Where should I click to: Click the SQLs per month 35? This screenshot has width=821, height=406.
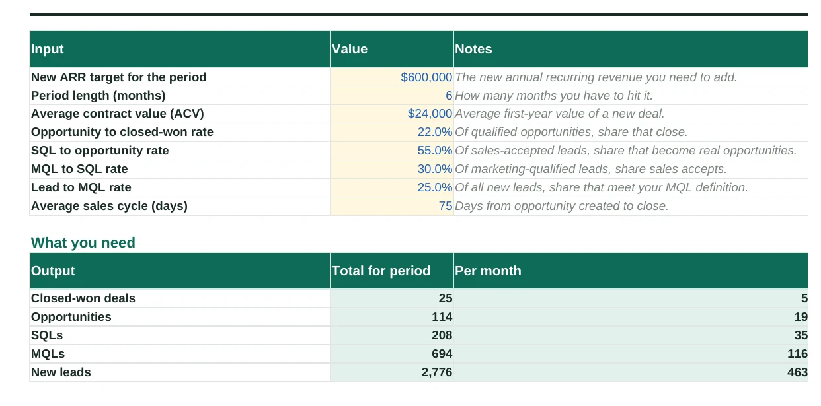point(631,335)
